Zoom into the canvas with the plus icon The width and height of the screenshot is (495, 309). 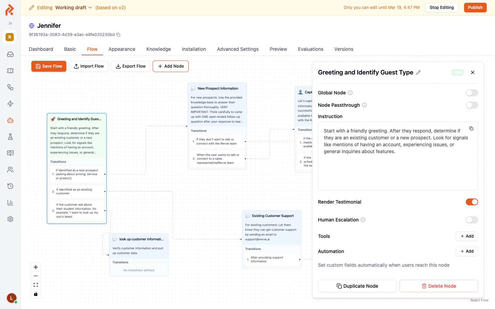35,267
